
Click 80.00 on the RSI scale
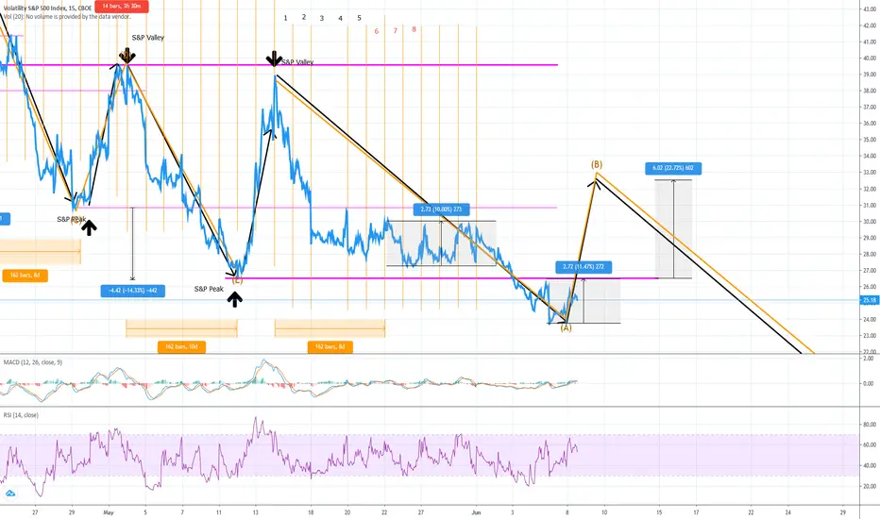[x=870, y=425]
